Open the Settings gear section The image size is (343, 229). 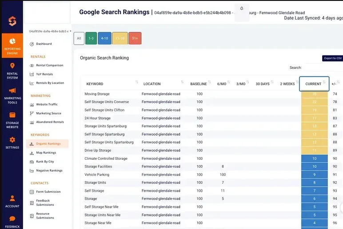coord(12,143)
